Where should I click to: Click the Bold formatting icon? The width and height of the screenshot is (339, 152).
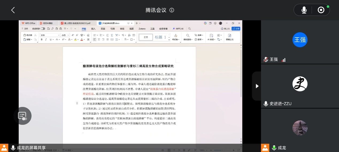pyautogui.click(x=41, y=39)
